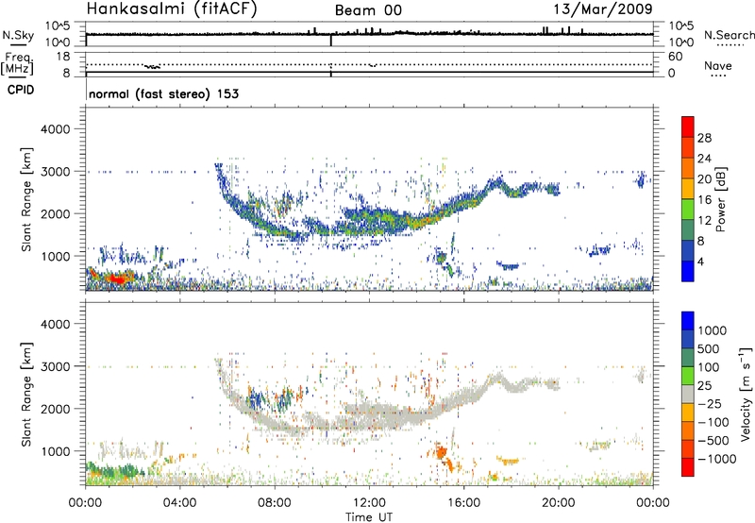The height and width of the screenshot is (523, 755).
Task: Click the Nave legend label
Action: click(718, 65)
